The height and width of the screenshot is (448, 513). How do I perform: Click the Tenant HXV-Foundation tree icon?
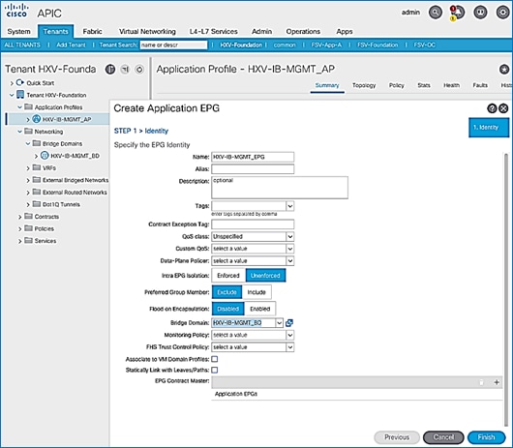coord(20,95)
